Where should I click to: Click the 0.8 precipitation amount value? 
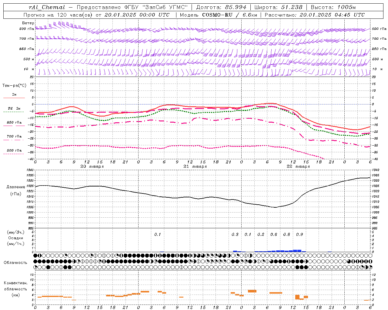coord(286,235)
